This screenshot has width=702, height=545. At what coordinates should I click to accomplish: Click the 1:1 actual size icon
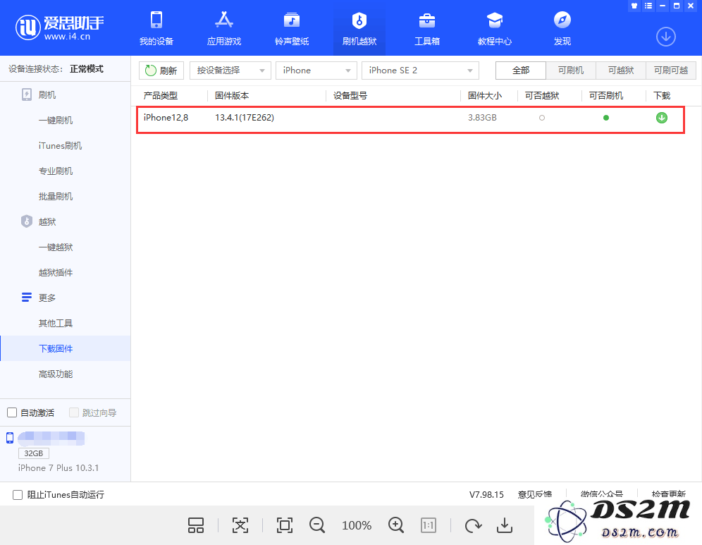[429, 525]
